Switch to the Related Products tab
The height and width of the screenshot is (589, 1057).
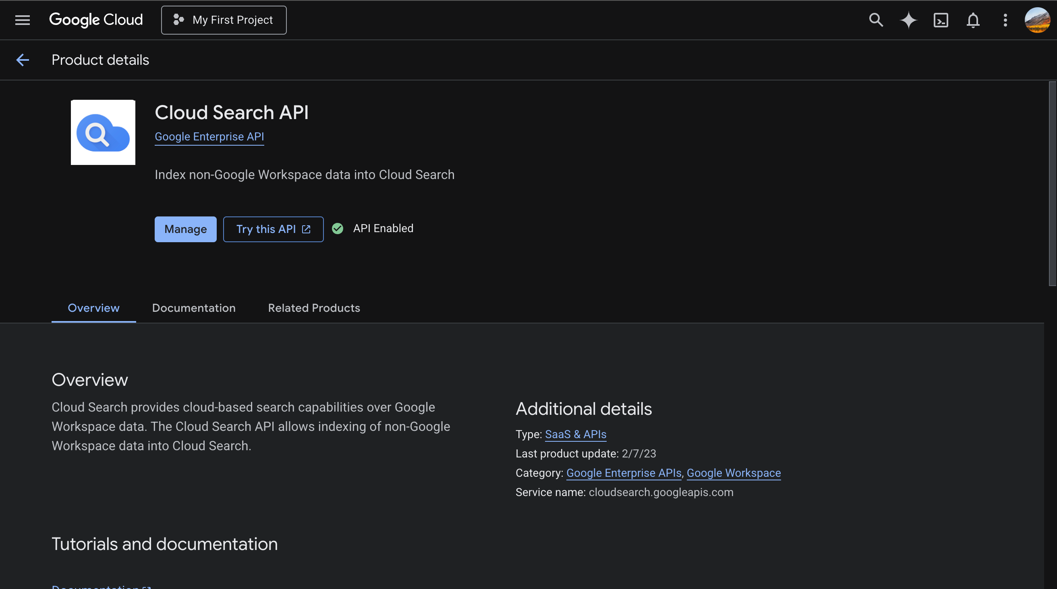[314, 308]
